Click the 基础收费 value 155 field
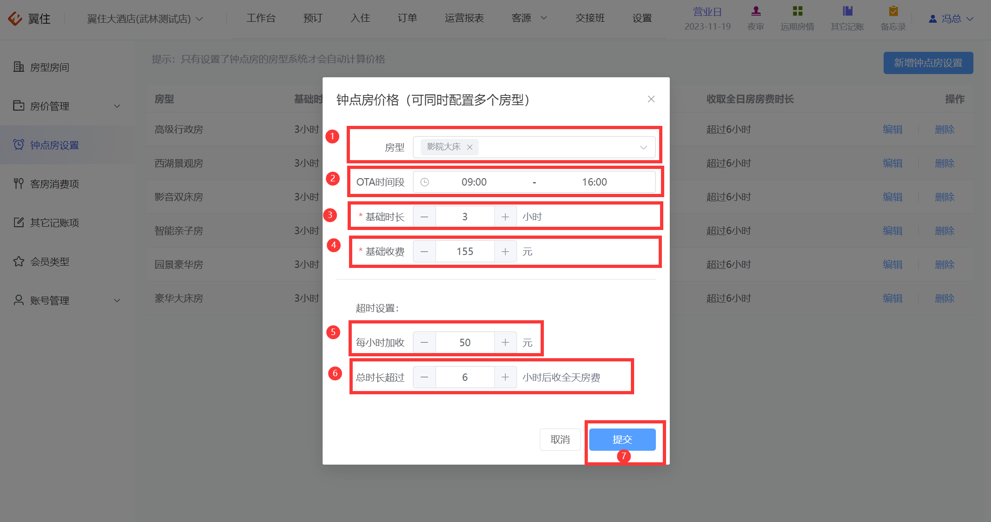 [x=465, y=251]
